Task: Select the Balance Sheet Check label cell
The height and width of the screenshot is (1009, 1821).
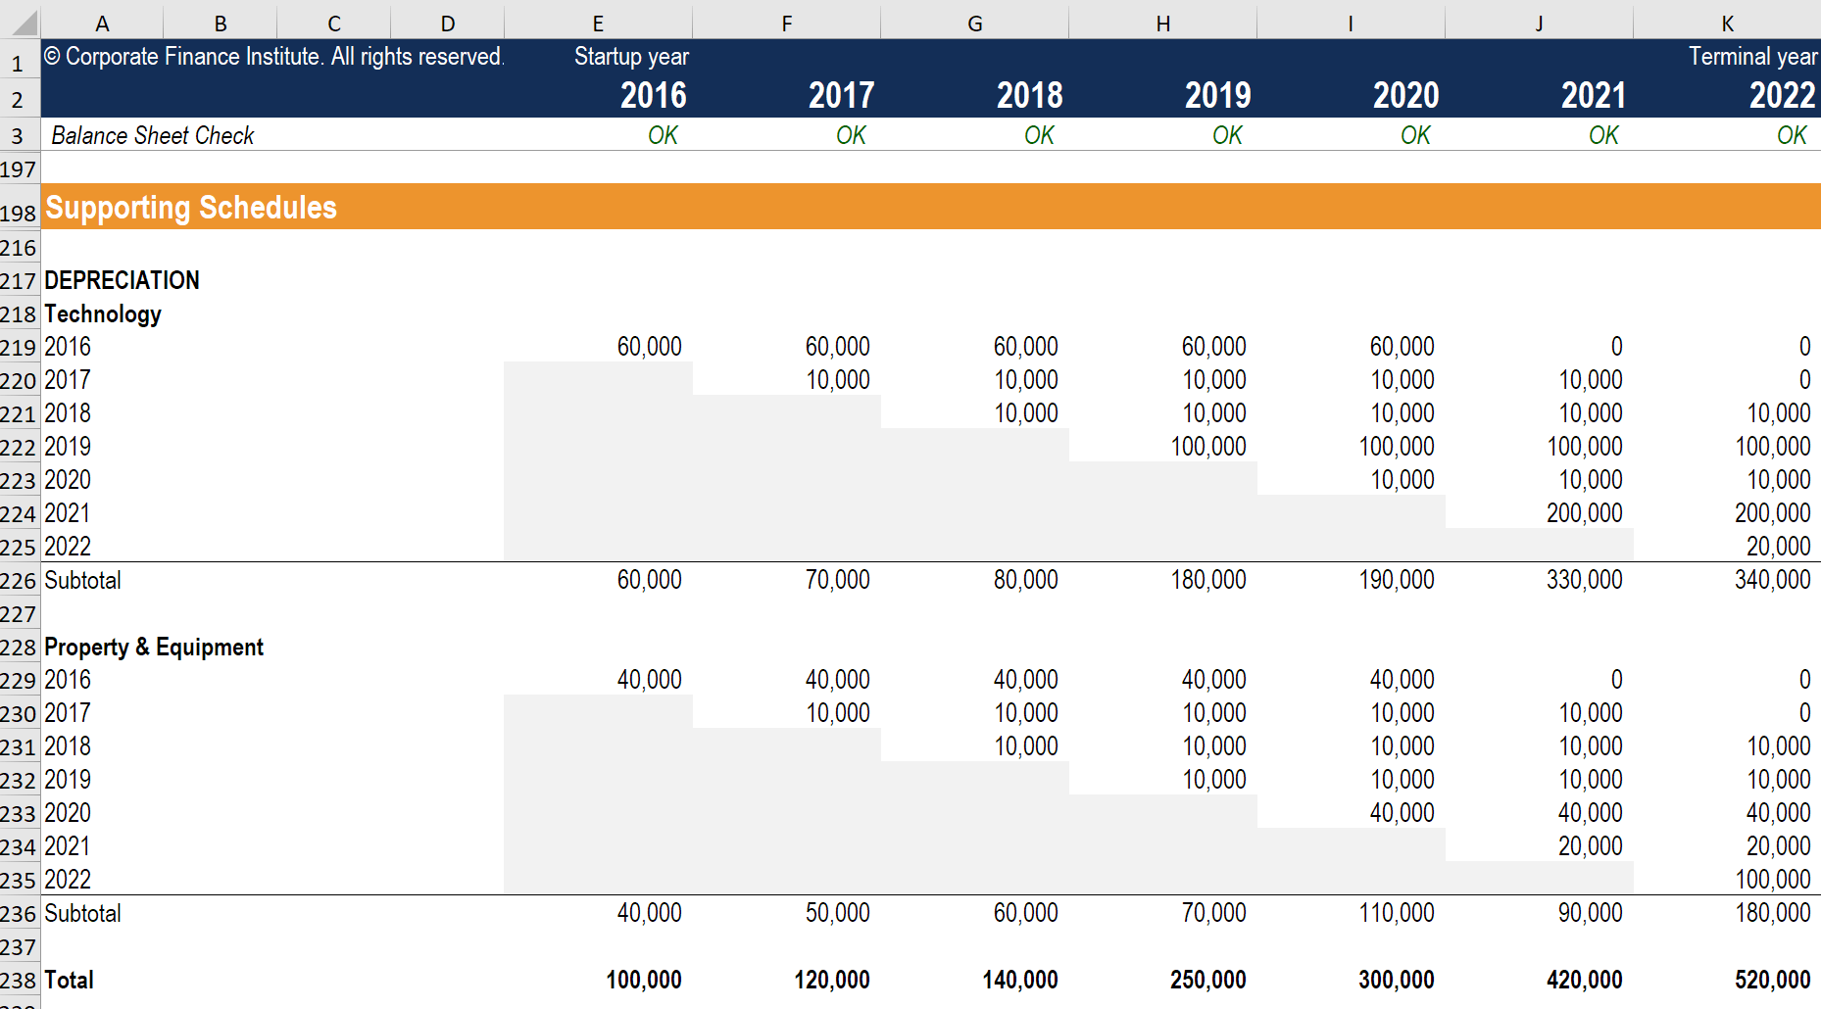Action: point(153,135)
